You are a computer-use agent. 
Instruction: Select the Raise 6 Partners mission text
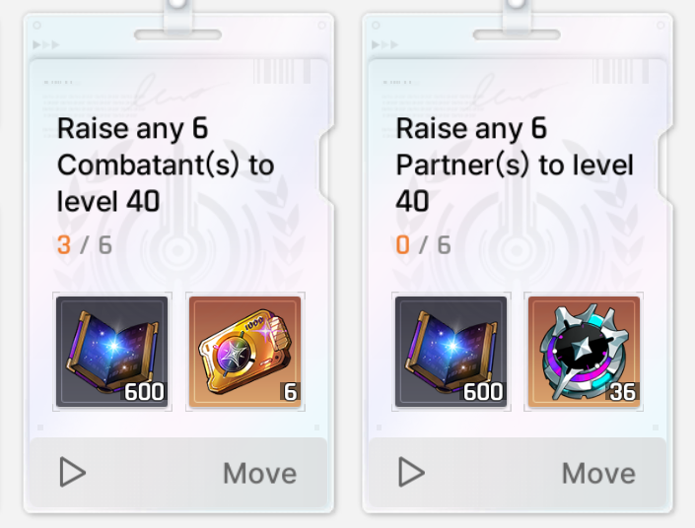515,165
